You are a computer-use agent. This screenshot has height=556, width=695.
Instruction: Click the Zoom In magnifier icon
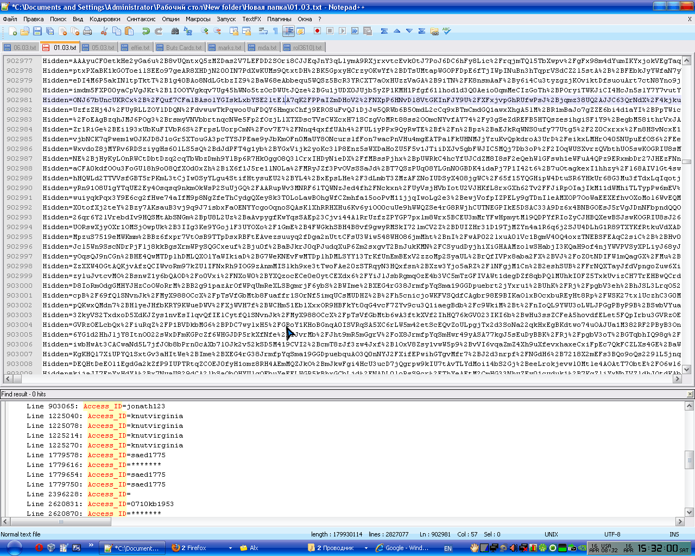204,31
